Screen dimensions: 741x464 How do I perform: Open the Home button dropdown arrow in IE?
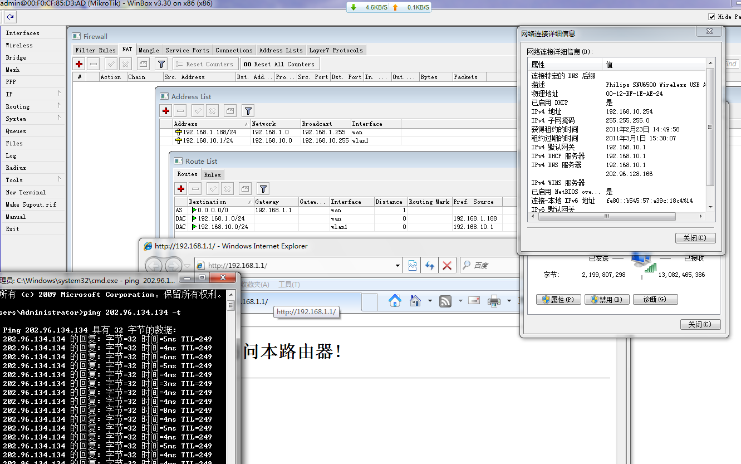pyautogui.click(x=430, y=301)
